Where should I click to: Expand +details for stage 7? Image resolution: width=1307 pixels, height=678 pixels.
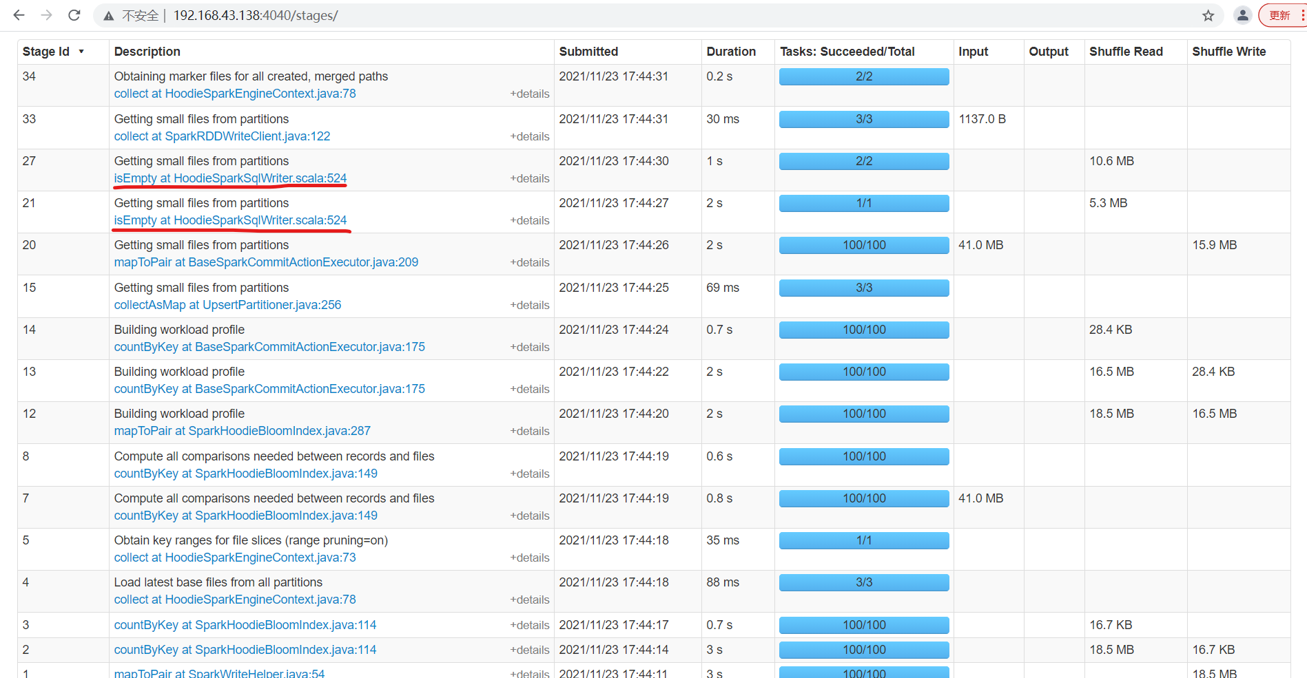click(529, 516)
